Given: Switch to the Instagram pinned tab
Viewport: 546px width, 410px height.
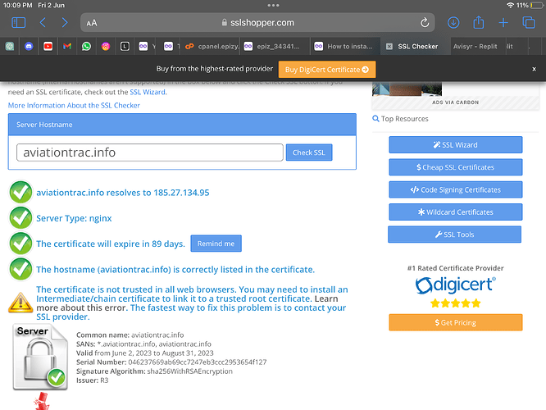Looking at the screenshot, I should [x=106, y=46].
